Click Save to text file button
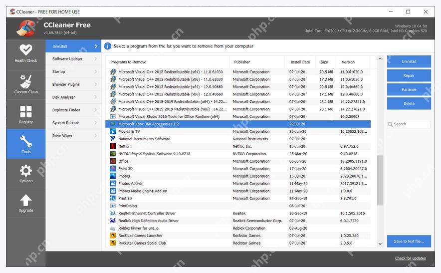The image size is (441, 273). (x=409, y=242)
